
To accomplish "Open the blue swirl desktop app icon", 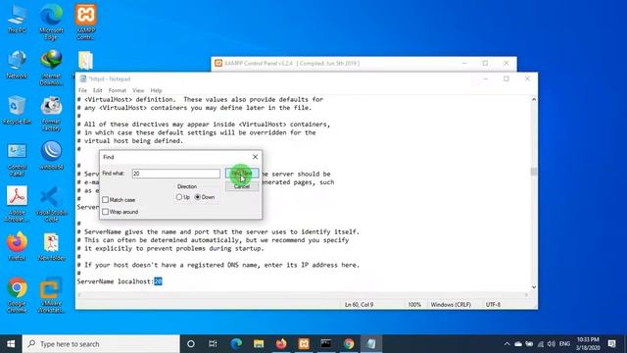I will [51, 155].
